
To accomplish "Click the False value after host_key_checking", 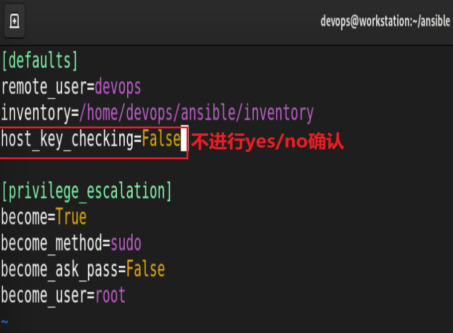I will coord(161,139).
